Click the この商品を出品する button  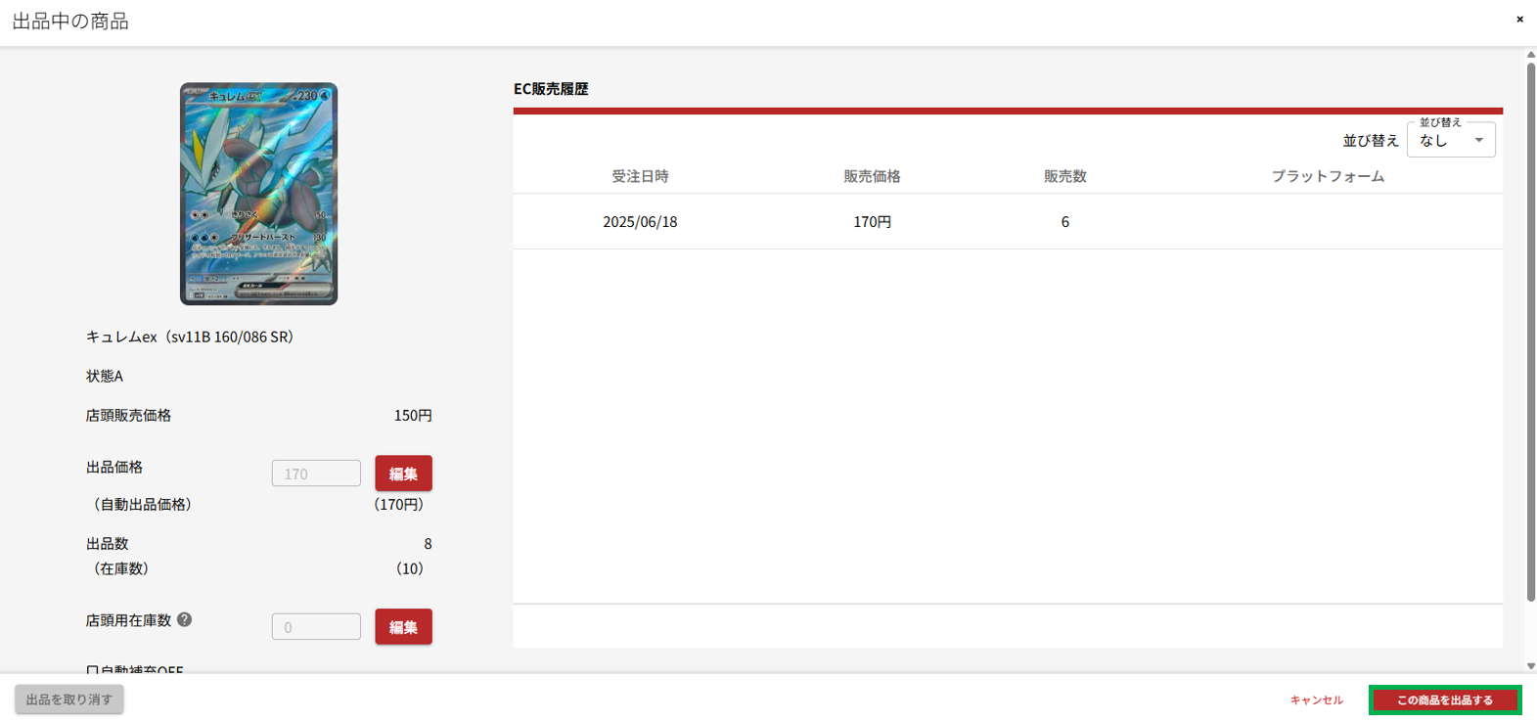1444,699
